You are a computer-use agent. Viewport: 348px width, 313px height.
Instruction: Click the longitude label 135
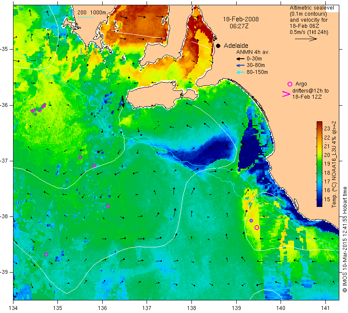[58, 308]
